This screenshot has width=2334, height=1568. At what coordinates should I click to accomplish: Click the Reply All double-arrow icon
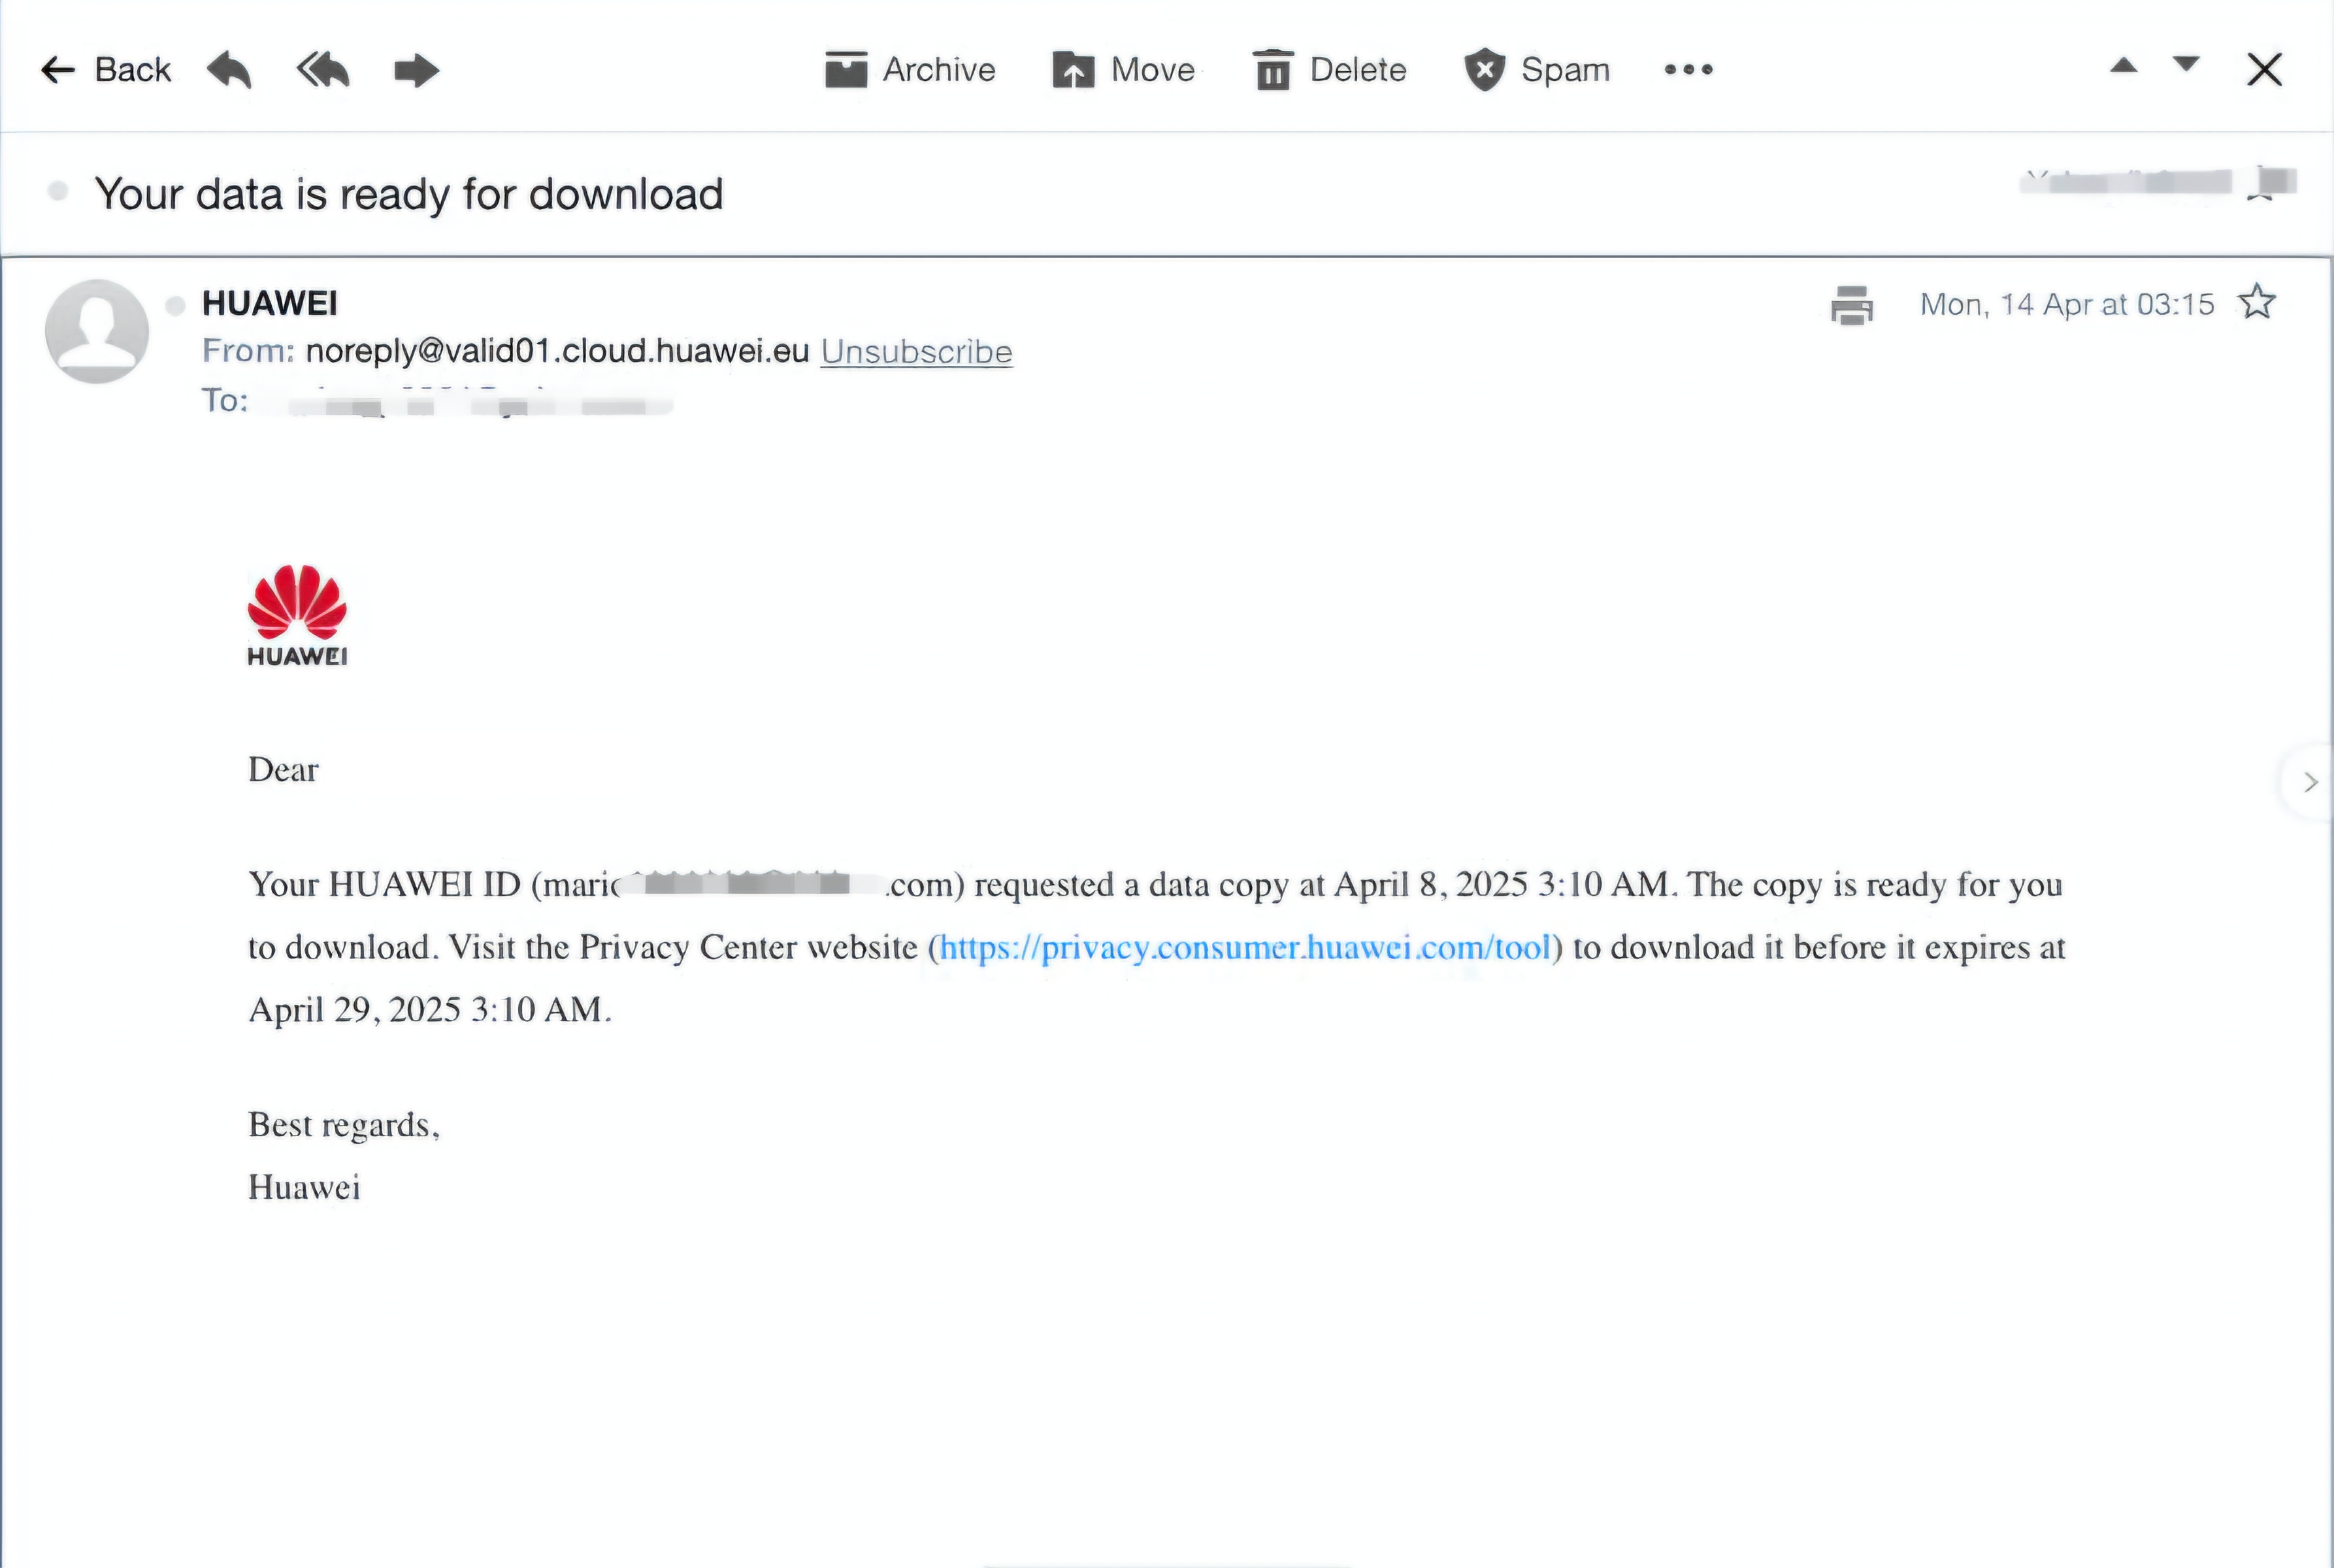tap(323, 70)
